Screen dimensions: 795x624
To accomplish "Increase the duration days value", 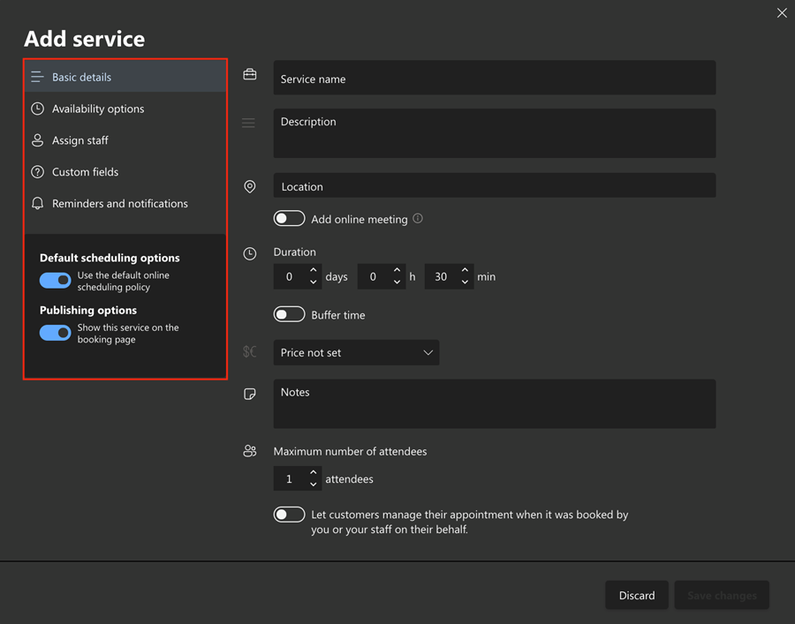I will 314,270.
